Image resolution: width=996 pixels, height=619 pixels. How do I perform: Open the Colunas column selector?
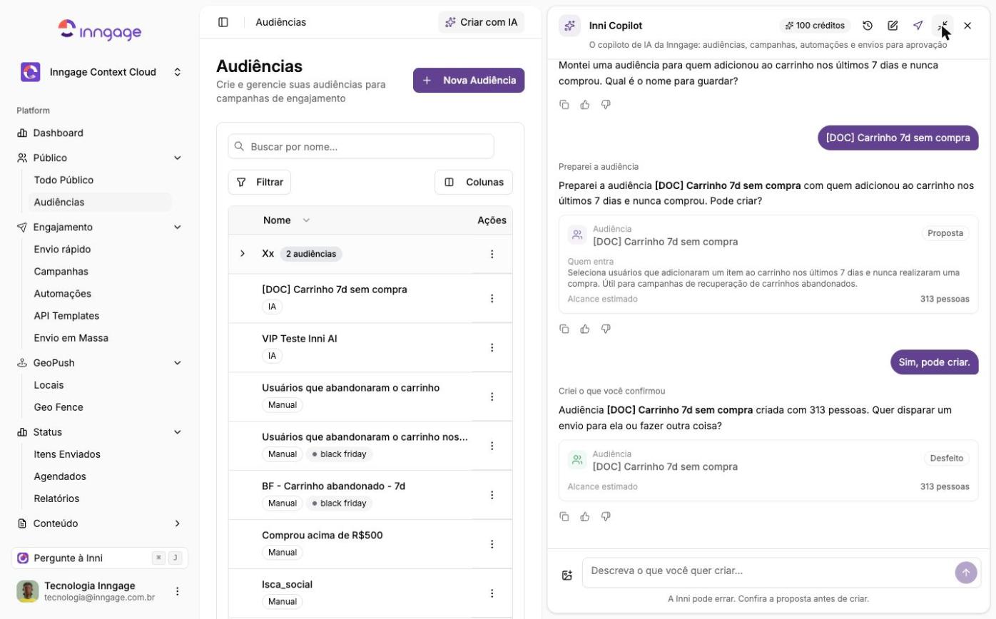(474, 182)
